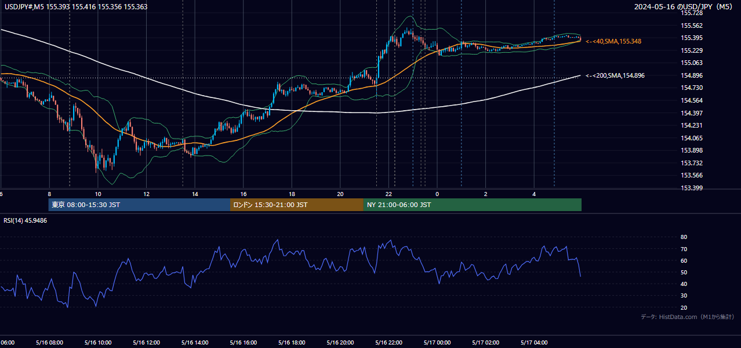The height and width of the screenshot is (348, 741).
Task: Click the price axis label 154.730
Action: point(692,88)
